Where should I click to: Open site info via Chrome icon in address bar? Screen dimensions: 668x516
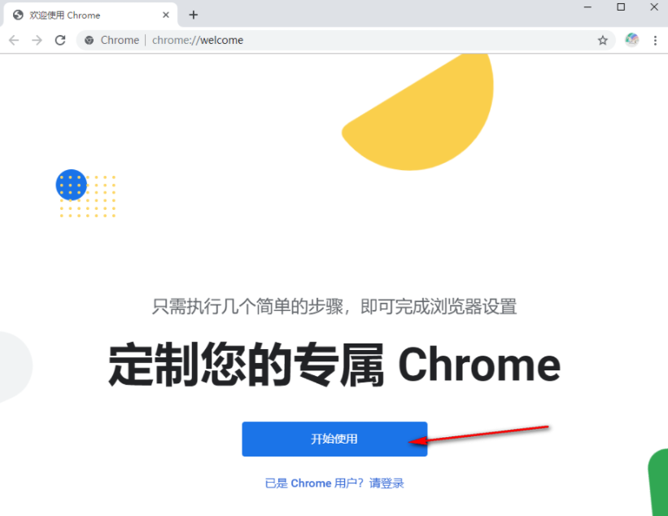click(89, 40)
